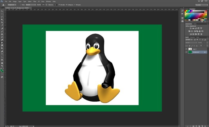This screenshot has width=209, height=127.
Task: Toggle layer filtering on/off switch
Action: [x=208, y=39]
